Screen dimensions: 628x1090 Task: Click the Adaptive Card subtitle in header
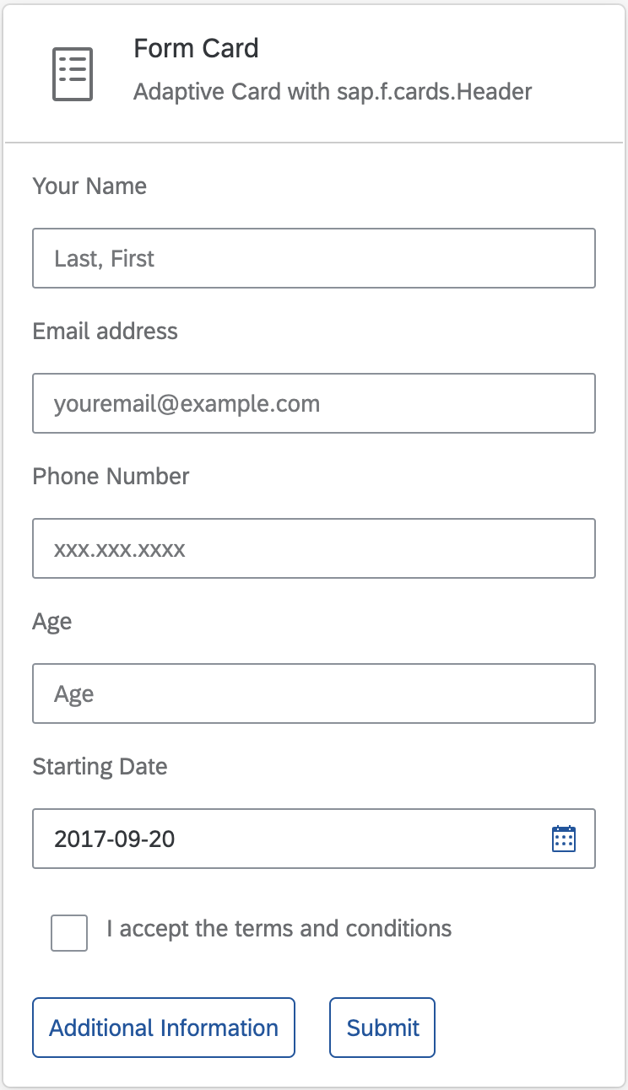333,91
